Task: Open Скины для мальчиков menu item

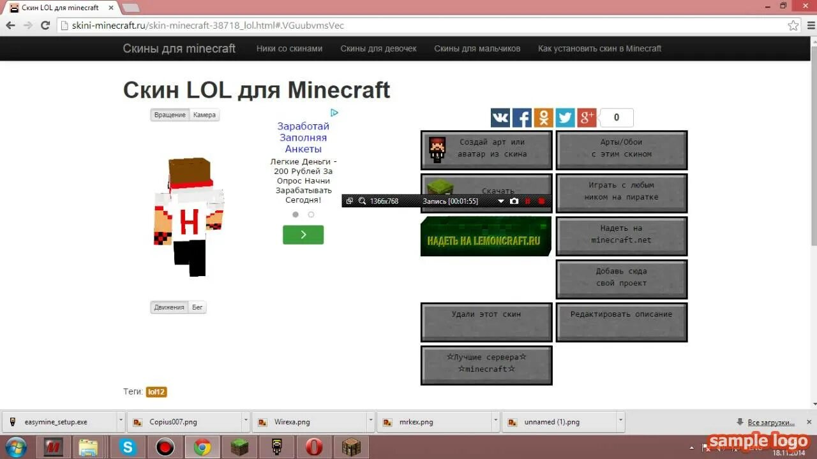Action: point(477,48)
